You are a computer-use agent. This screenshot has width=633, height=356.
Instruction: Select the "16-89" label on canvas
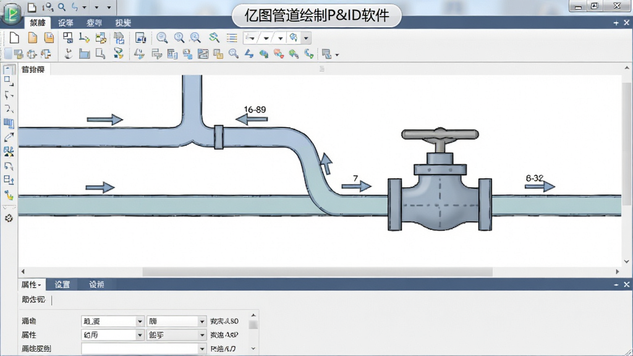(x=255, y=110)
